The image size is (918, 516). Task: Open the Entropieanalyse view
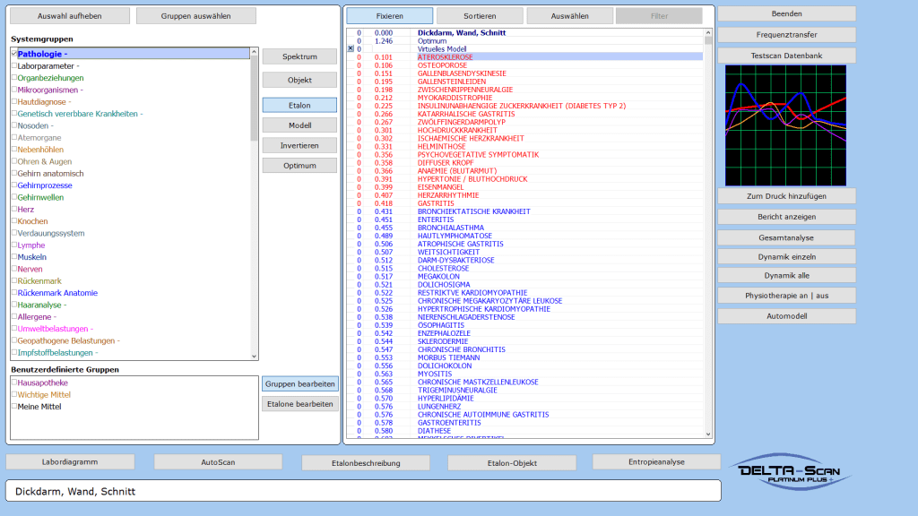coord(655,461)
